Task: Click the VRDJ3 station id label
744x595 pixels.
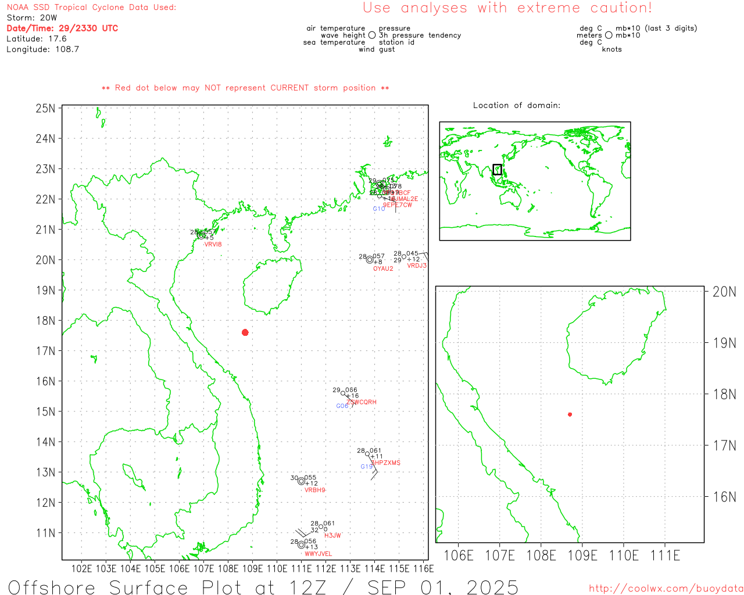Action: click(x=417, y=266)
